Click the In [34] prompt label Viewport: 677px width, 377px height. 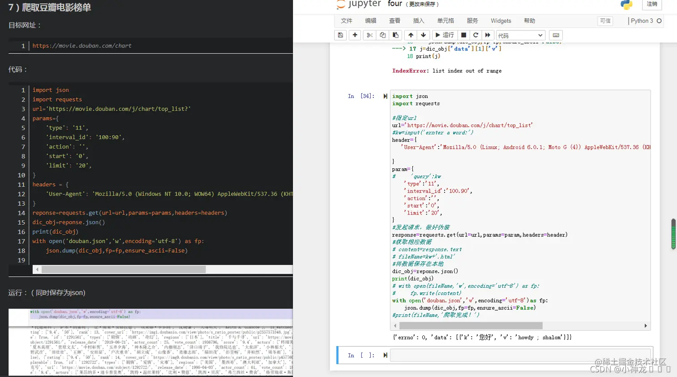[360, 96]
